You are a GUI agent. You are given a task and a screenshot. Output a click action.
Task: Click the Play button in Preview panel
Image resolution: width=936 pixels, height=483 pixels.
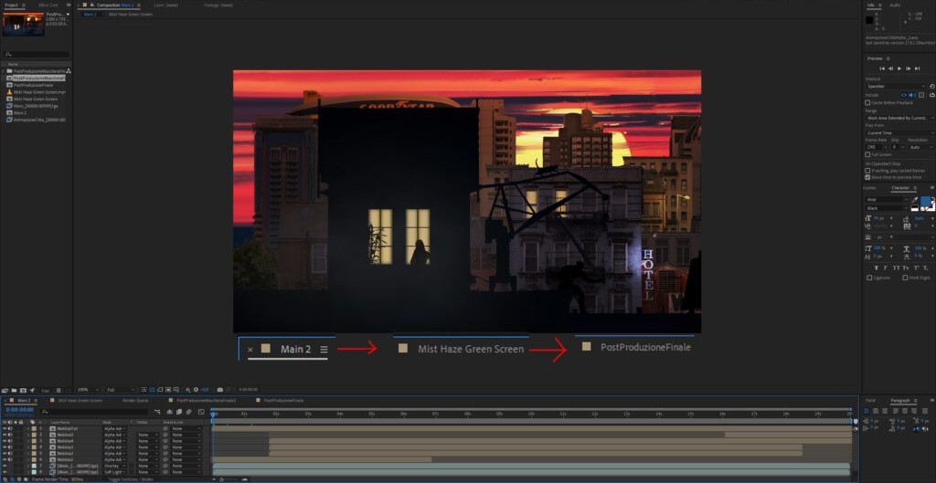[x=899, y=68]
